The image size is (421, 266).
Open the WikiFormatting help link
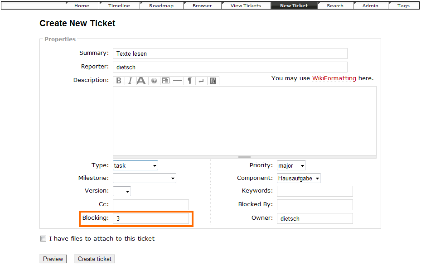334,78
